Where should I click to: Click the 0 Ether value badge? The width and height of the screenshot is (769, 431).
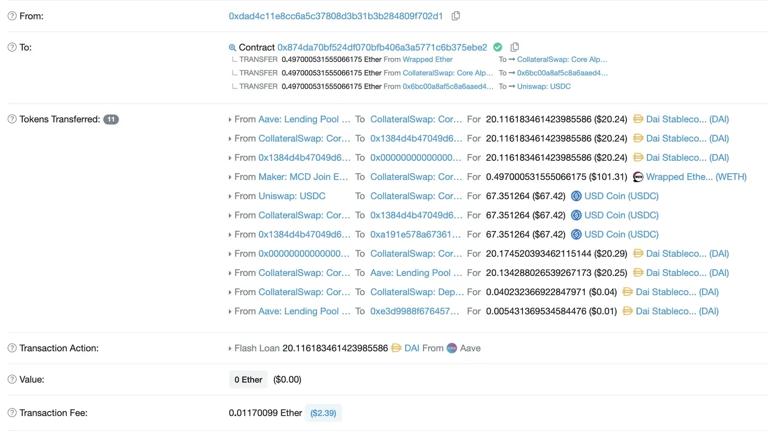tap(248, 380)
